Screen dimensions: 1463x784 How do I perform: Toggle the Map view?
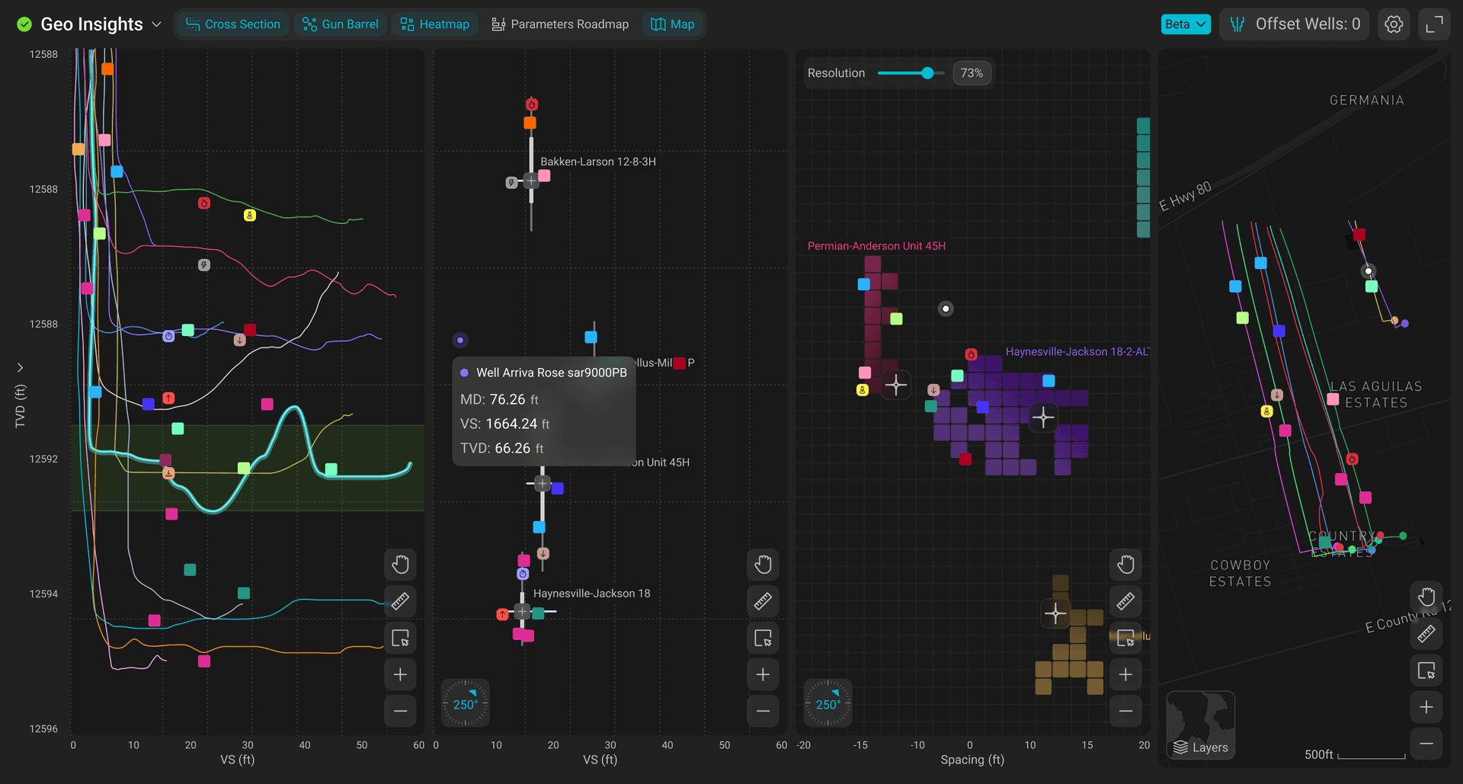[x=673, y=24]
